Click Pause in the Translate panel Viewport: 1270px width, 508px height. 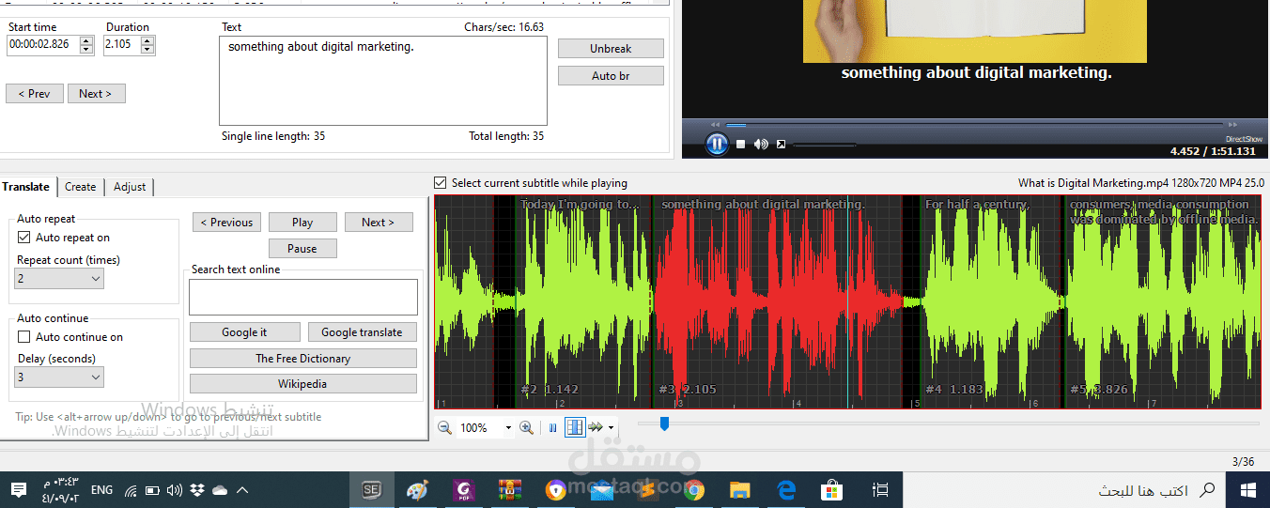click(x=302, y=249)
